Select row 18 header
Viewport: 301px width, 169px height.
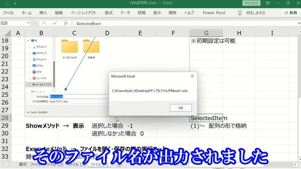5,41
